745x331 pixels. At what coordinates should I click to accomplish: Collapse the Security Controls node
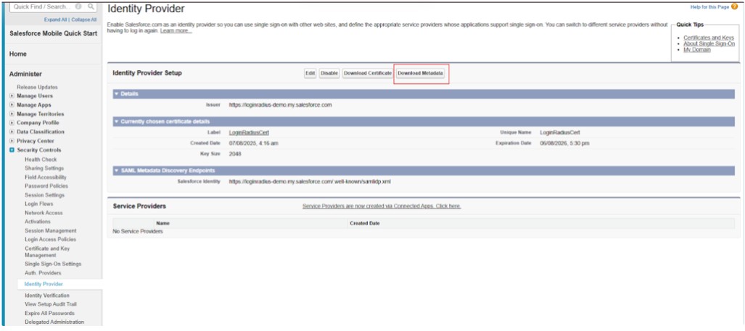point(12,150)
